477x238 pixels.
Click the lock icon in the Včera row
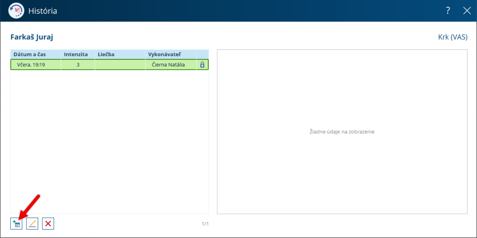click(202, 65)
